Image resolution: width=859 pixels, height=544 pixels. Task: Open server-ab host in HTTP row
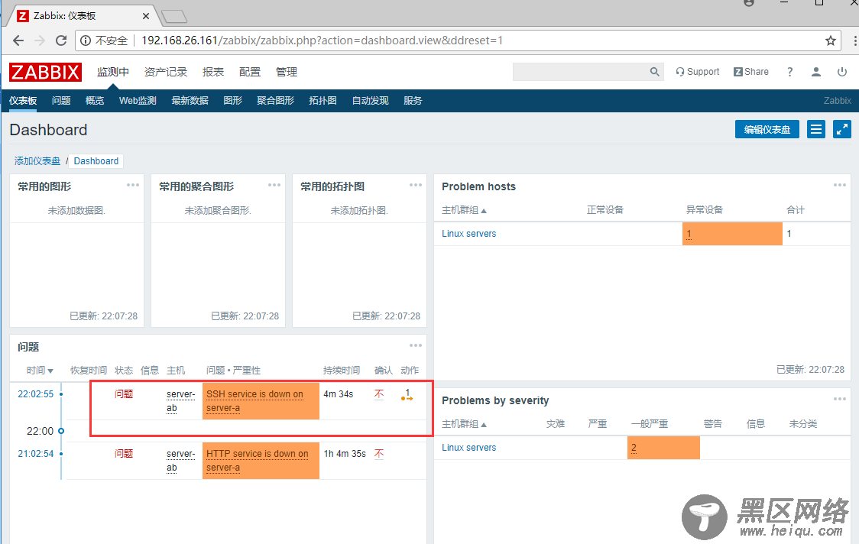[181, 461]
